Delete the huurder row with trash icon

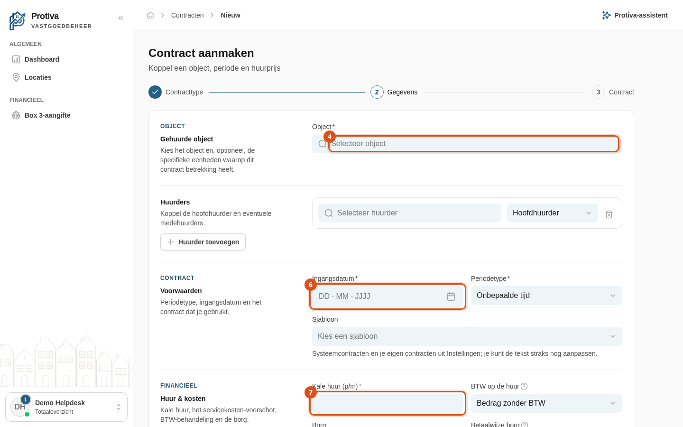pyautogui.click(x=609, y=214)
